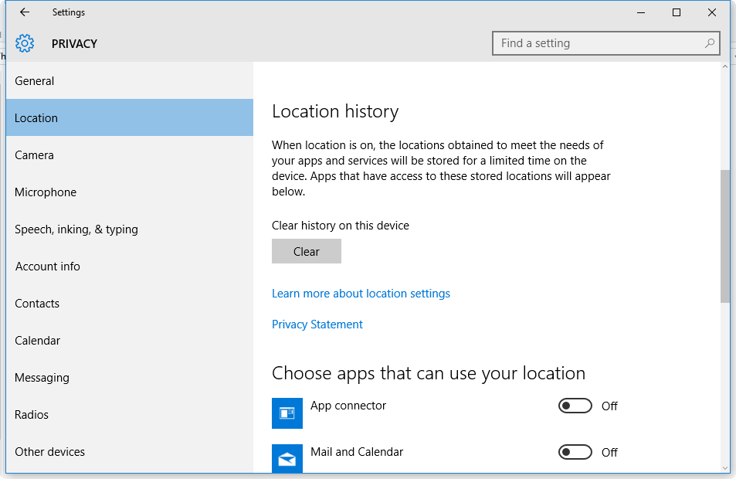
Task: Click the scroll down arrow
Action: [725, 467]
